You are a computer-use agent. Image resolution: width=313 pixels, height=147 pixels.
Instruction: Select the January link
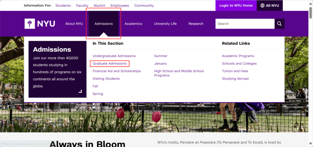(x=161, y=64)
